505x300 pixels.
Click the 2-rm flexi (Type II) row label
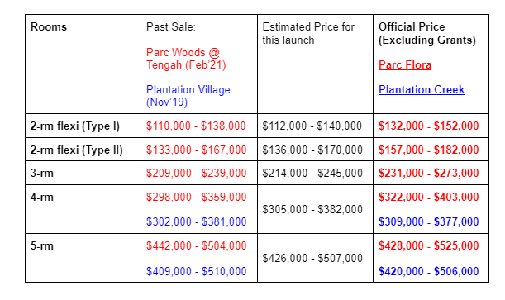tap(77, 150)
